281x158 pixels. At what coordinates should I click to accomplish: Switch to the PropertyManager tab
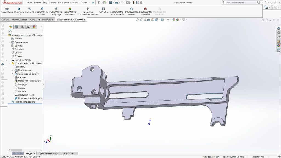click(x=16, y=27)
